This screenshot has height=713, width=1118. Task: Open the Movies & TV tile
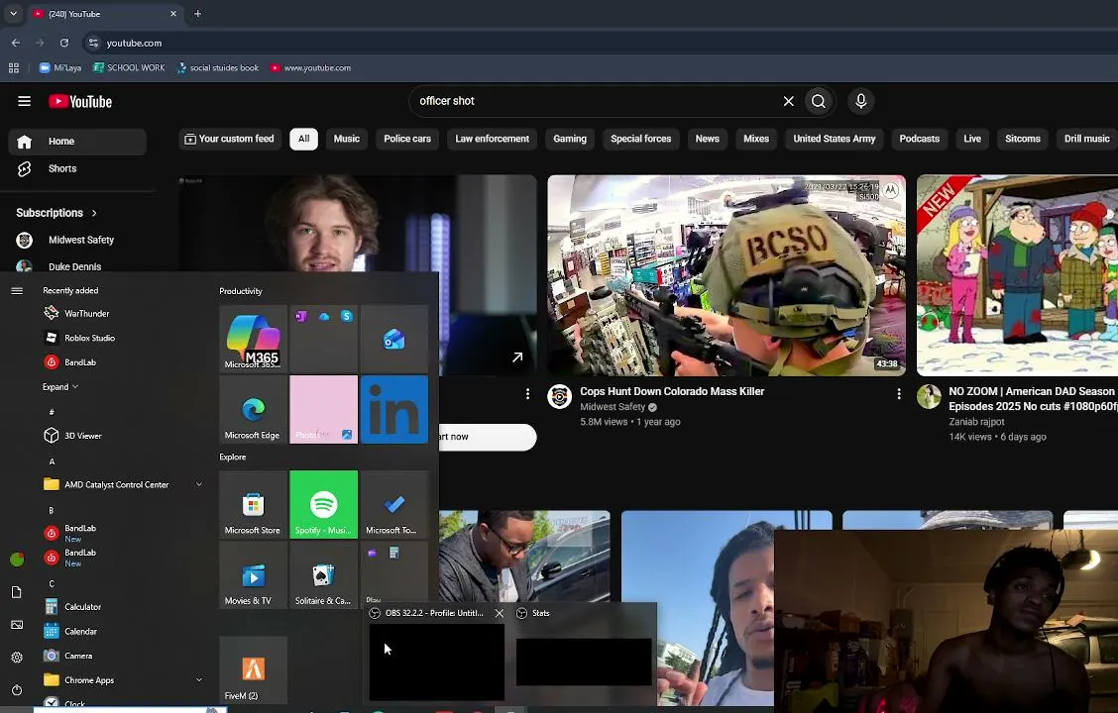[x=253, y=574]
